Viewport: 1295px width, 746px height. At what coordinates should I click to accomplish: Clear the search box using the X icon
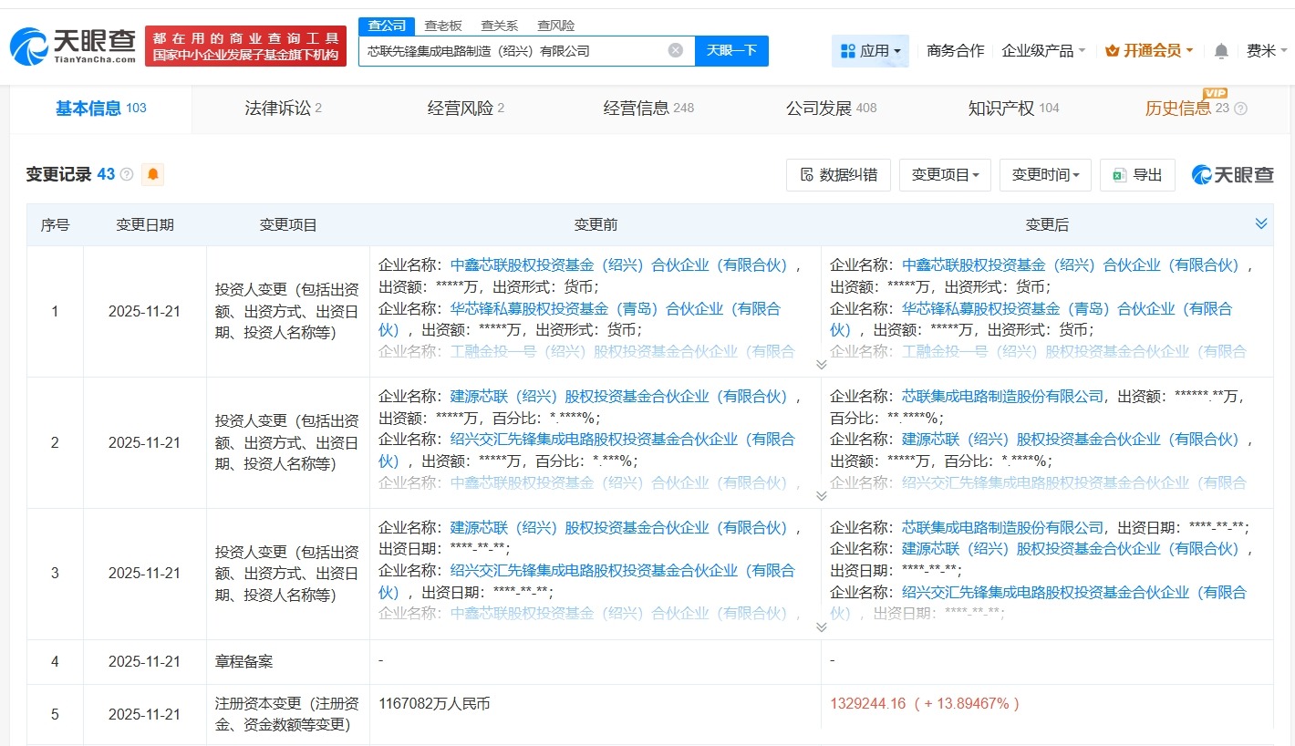click(x=674, y=50)
